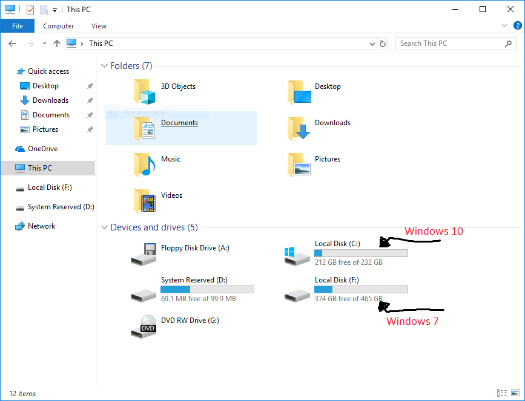525x401 pixels.
Task: Click the New folder icon in title bar
Action: point(44,9)
